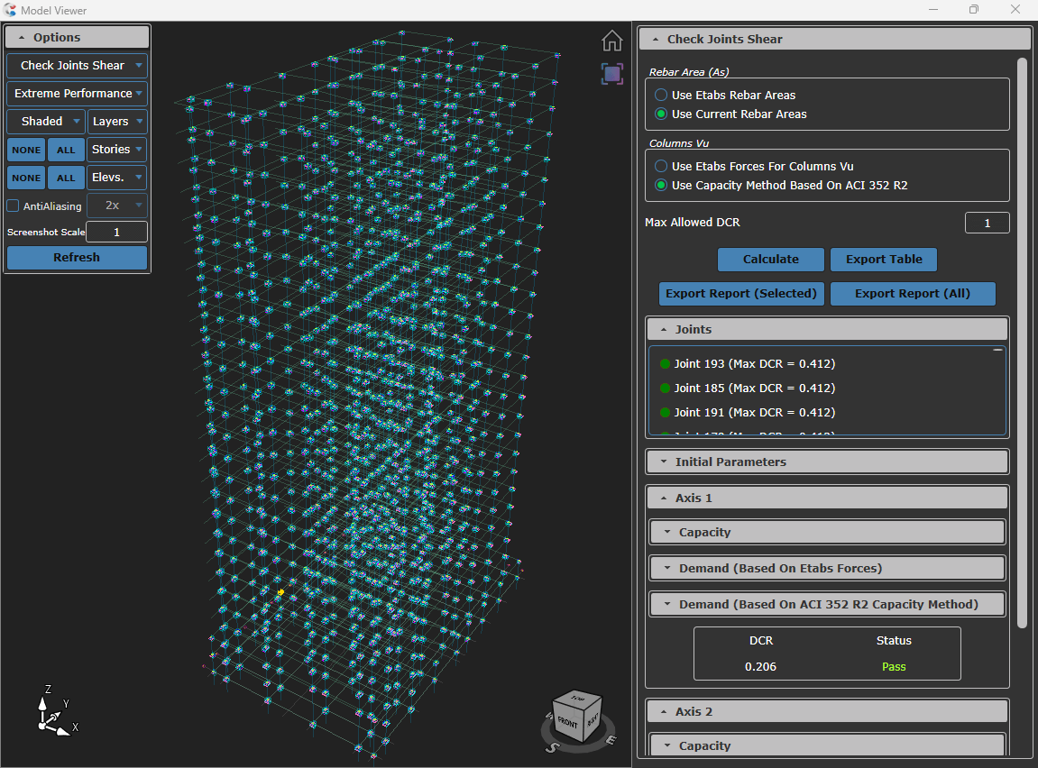1038x768 pixels.
Task: Click the green status dot beside Joint 185
Action: (666, 389)
